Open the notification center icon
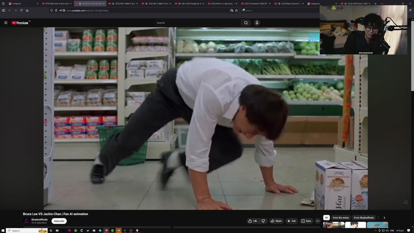This screenshot has height=233, width=414. click(x=409, y=230)
